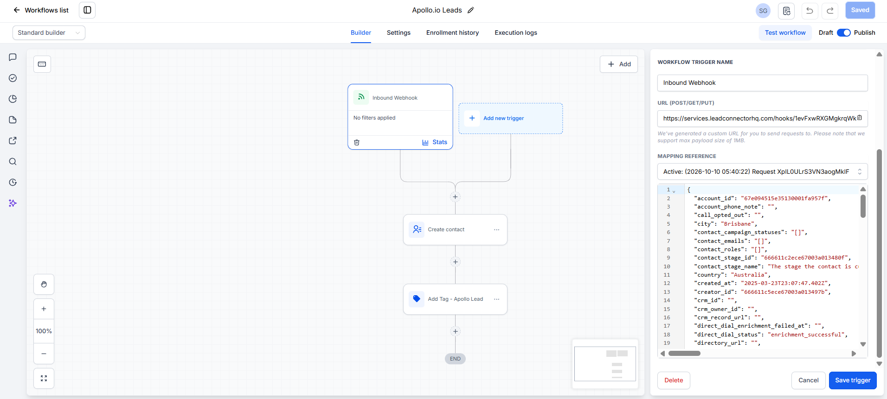Screen dimensions: 887x399
Task: Toggle the sidebar panel icon
Action: [x=87, y=10]
